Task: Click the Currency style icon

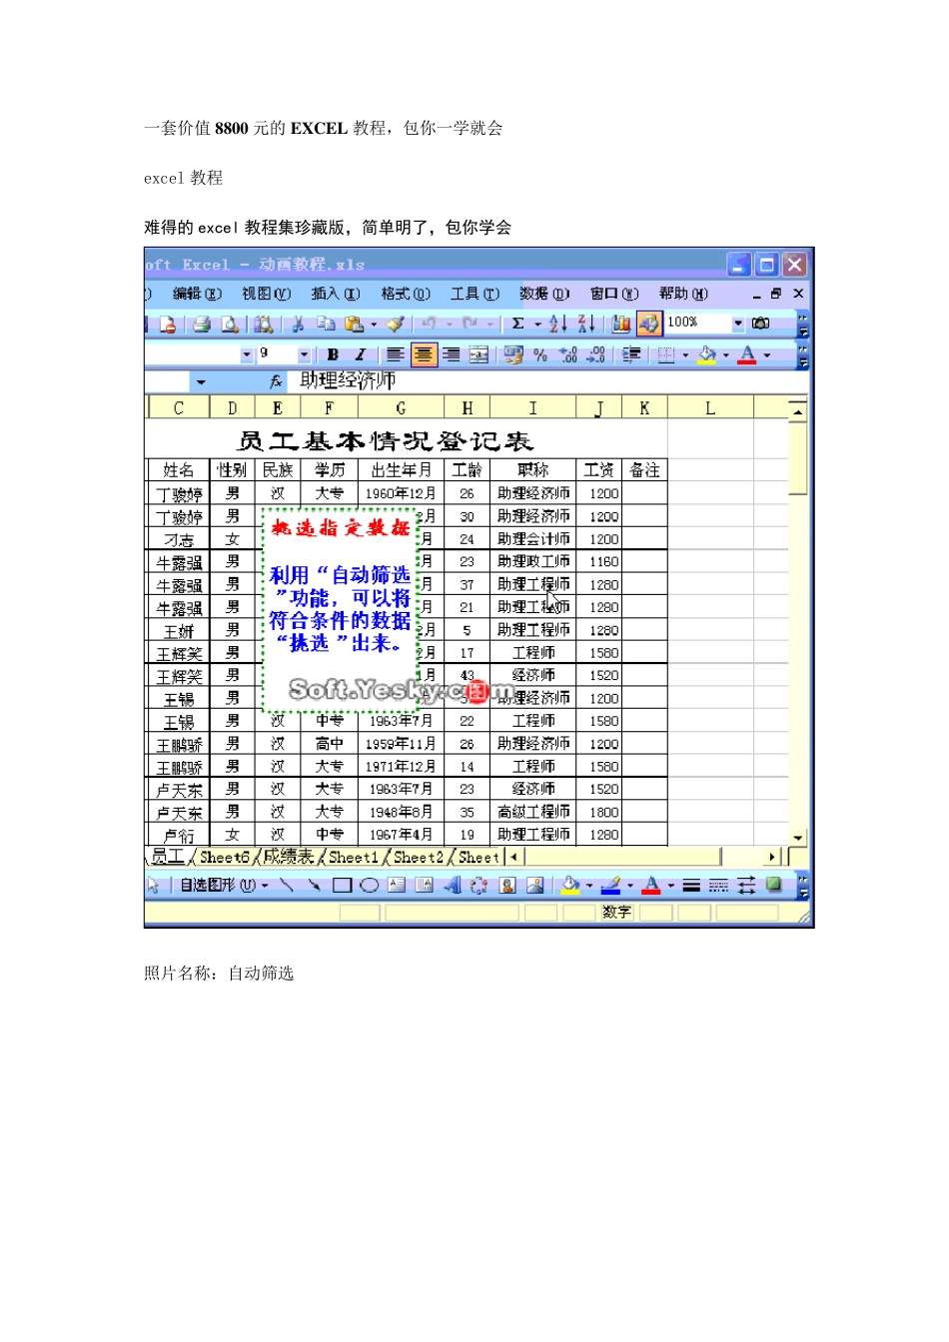Action: (513, 354)
